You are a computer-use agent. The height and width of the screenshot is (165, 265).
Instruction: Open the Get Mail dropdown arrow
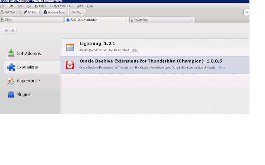pyautogui.click(x=18, y=12)
